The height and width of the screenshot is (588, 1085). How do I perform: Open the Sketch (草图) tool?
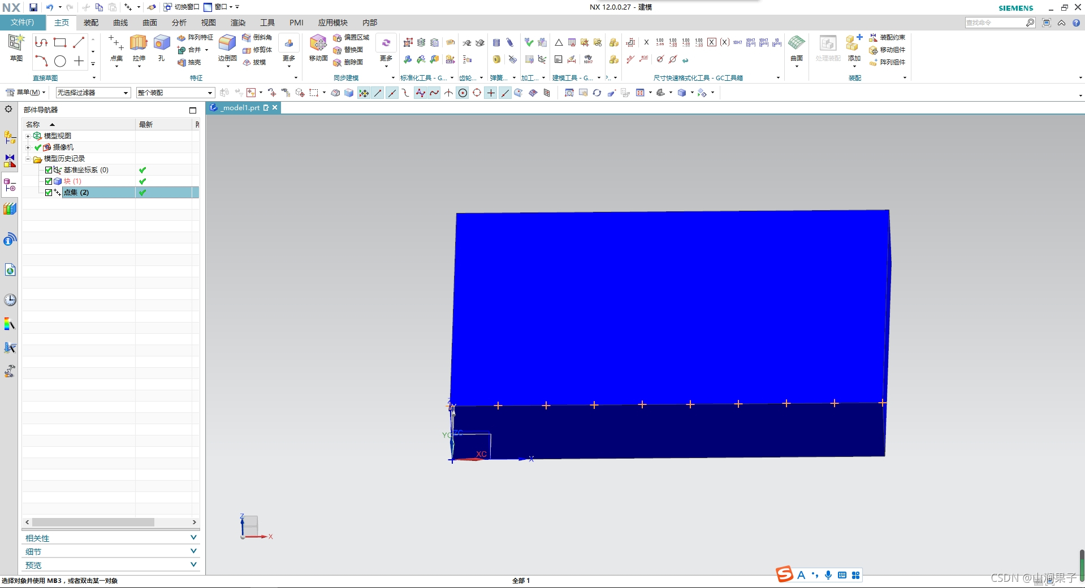click(x=16, y=47)
